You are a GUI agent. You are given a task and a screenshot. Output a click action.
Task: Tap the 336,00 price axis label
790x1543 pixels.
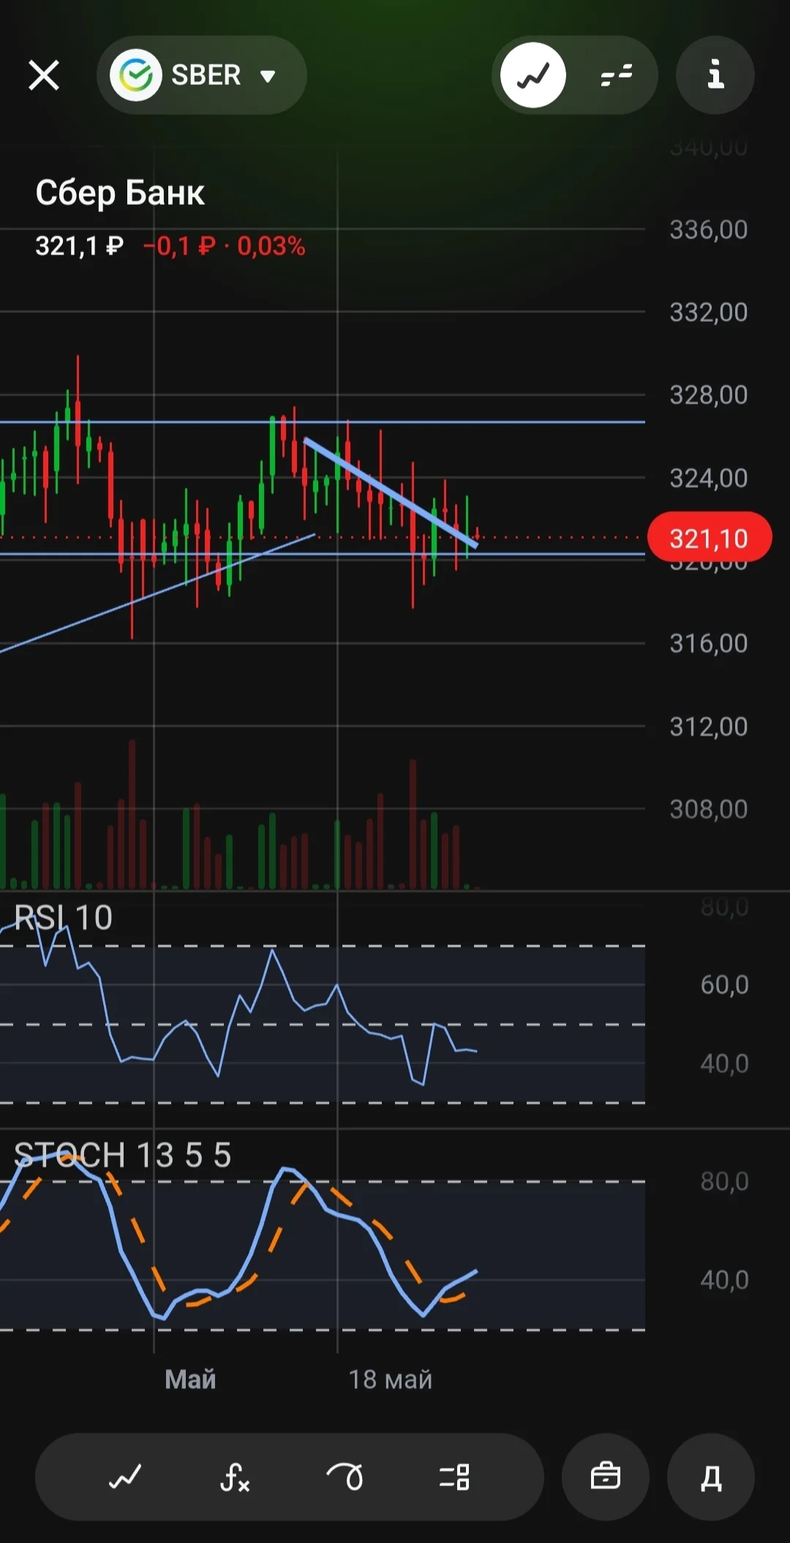click(709, 230)
